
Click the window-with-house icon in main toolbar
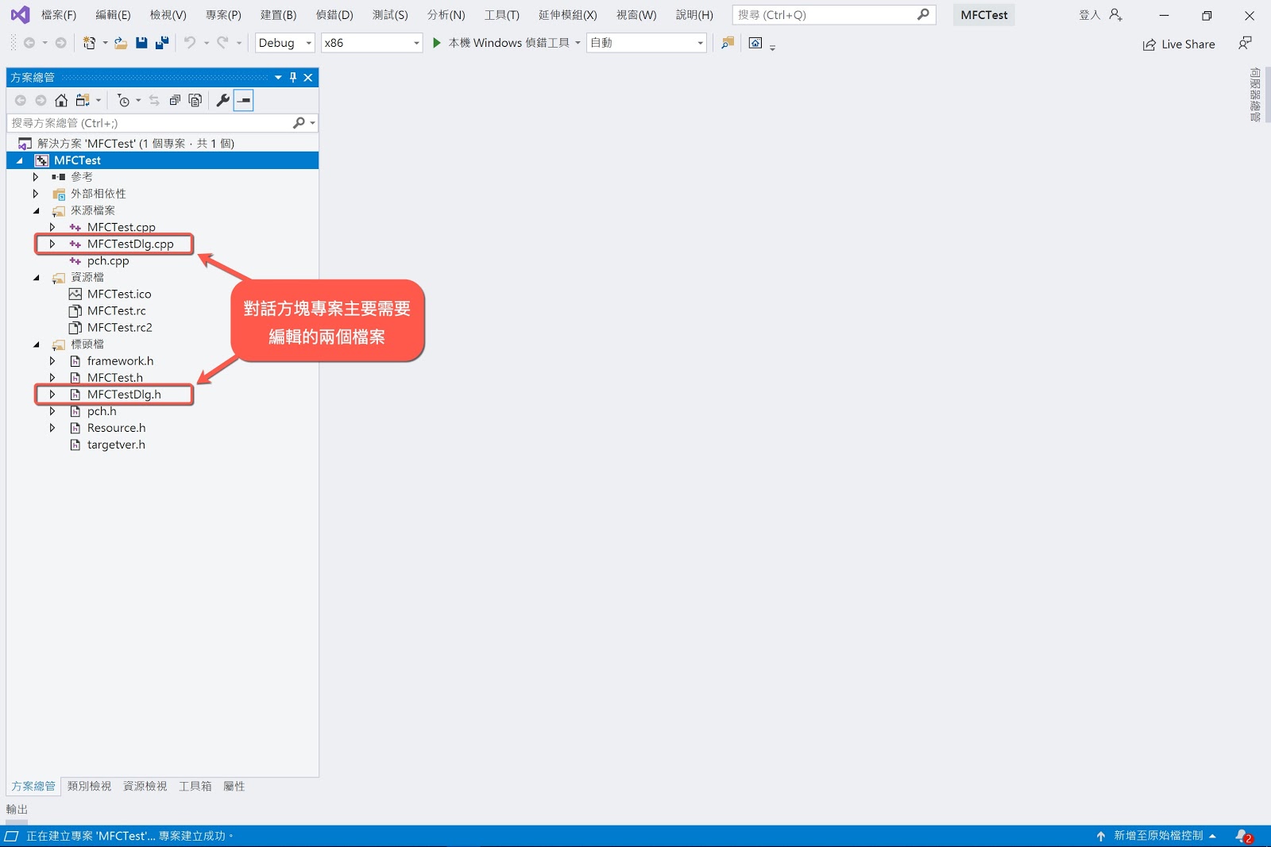(x=755, y=43)
